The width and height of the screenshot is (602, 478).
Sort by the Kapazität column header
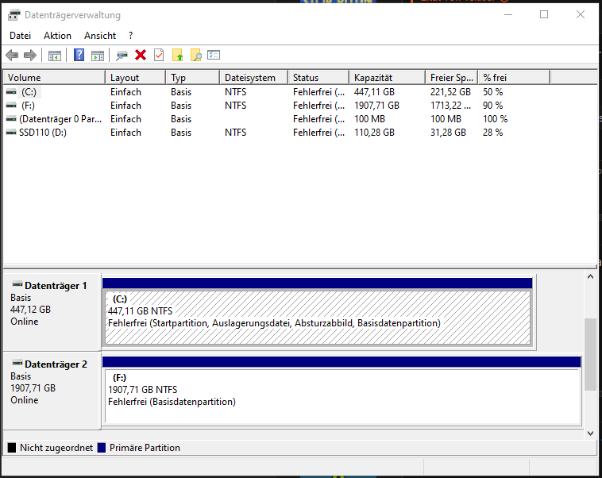coord(388,78)
